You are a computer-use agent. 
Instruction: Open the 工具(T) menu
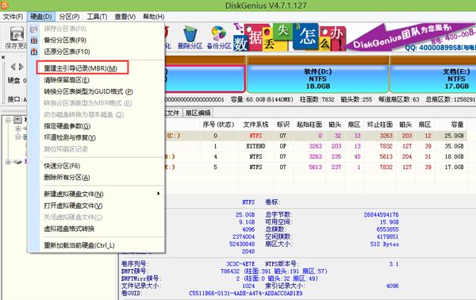[97, 17]
